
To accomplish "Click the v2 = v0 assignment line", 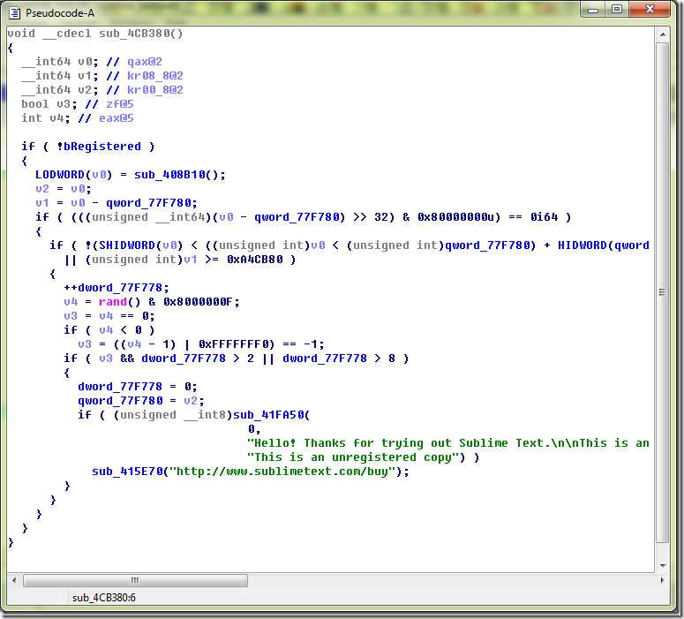I will (x=64, y=189).
